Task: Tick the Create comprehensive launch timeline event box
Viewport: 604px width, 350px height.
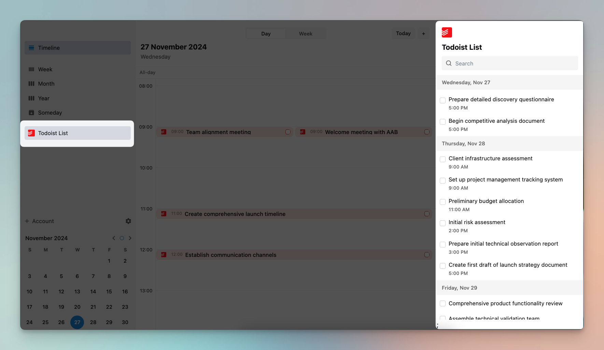Action: [427, 214]
